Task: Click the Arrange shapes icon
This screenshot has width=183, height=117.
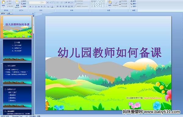Action: coord(110,3)
